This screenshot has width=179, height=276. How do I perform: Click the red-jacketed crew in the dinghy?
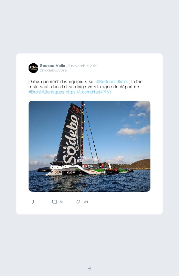point(113,170)
